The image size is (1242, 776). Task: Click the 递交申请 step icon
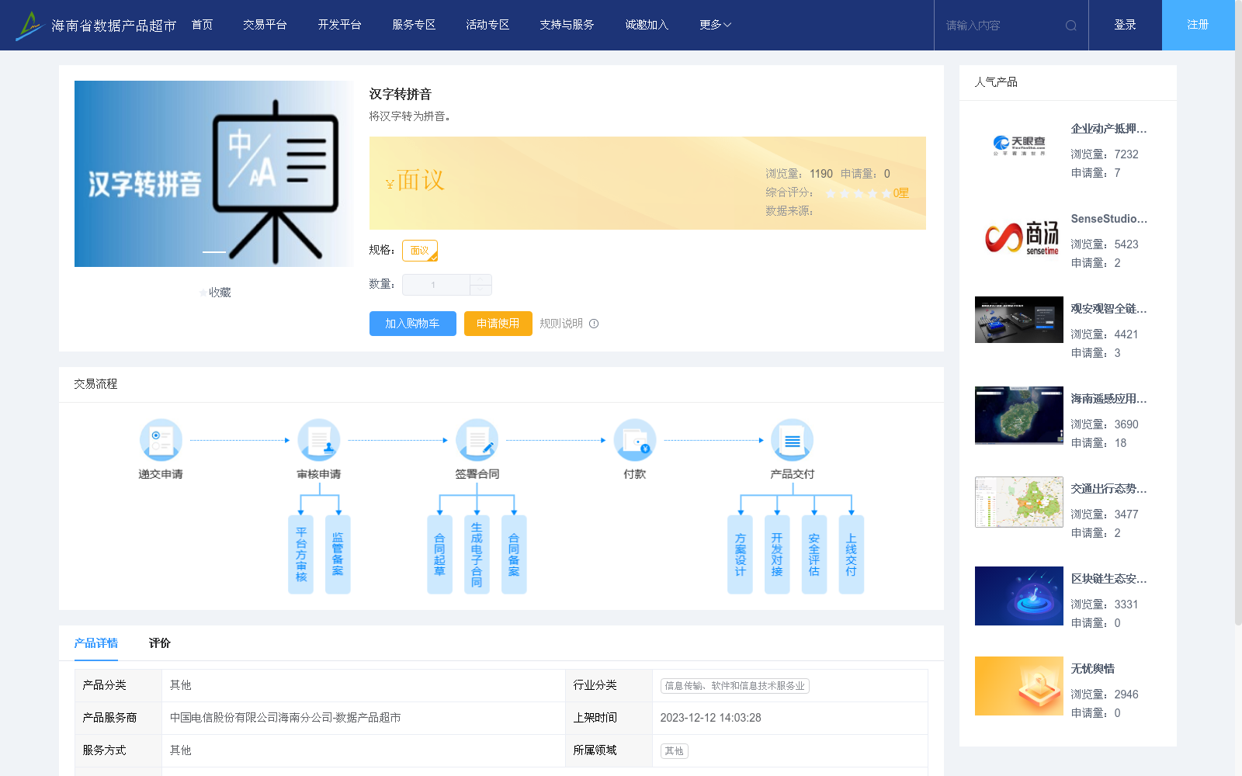tap(161, 440)
